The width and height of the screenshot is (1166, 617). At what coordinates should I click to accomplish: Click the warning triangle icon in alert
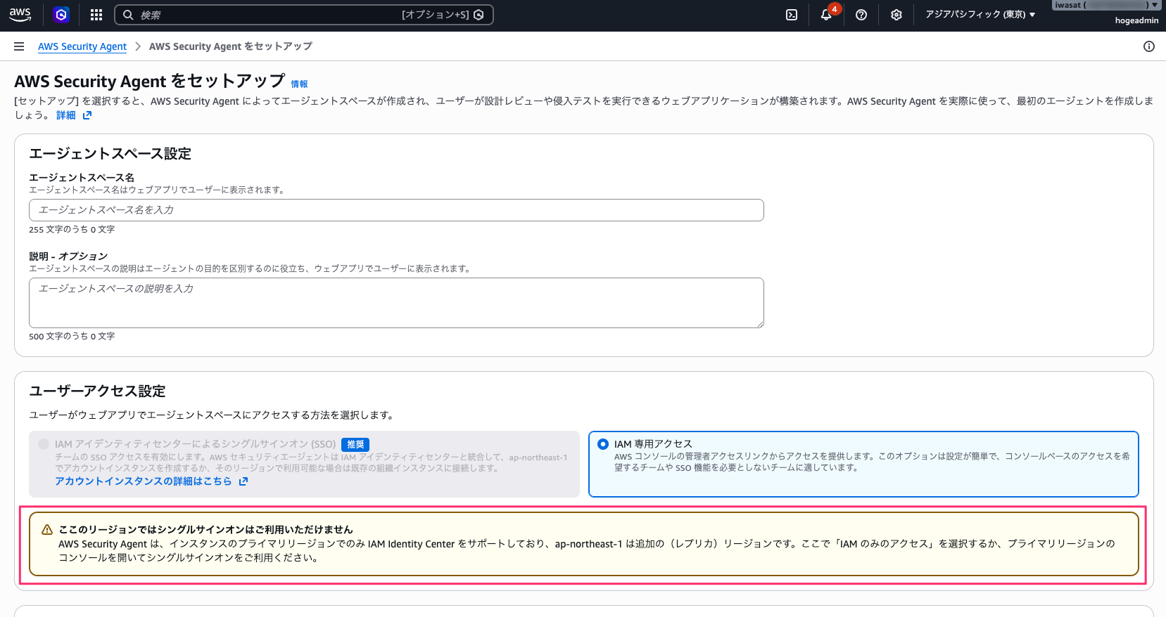(47, 530)
